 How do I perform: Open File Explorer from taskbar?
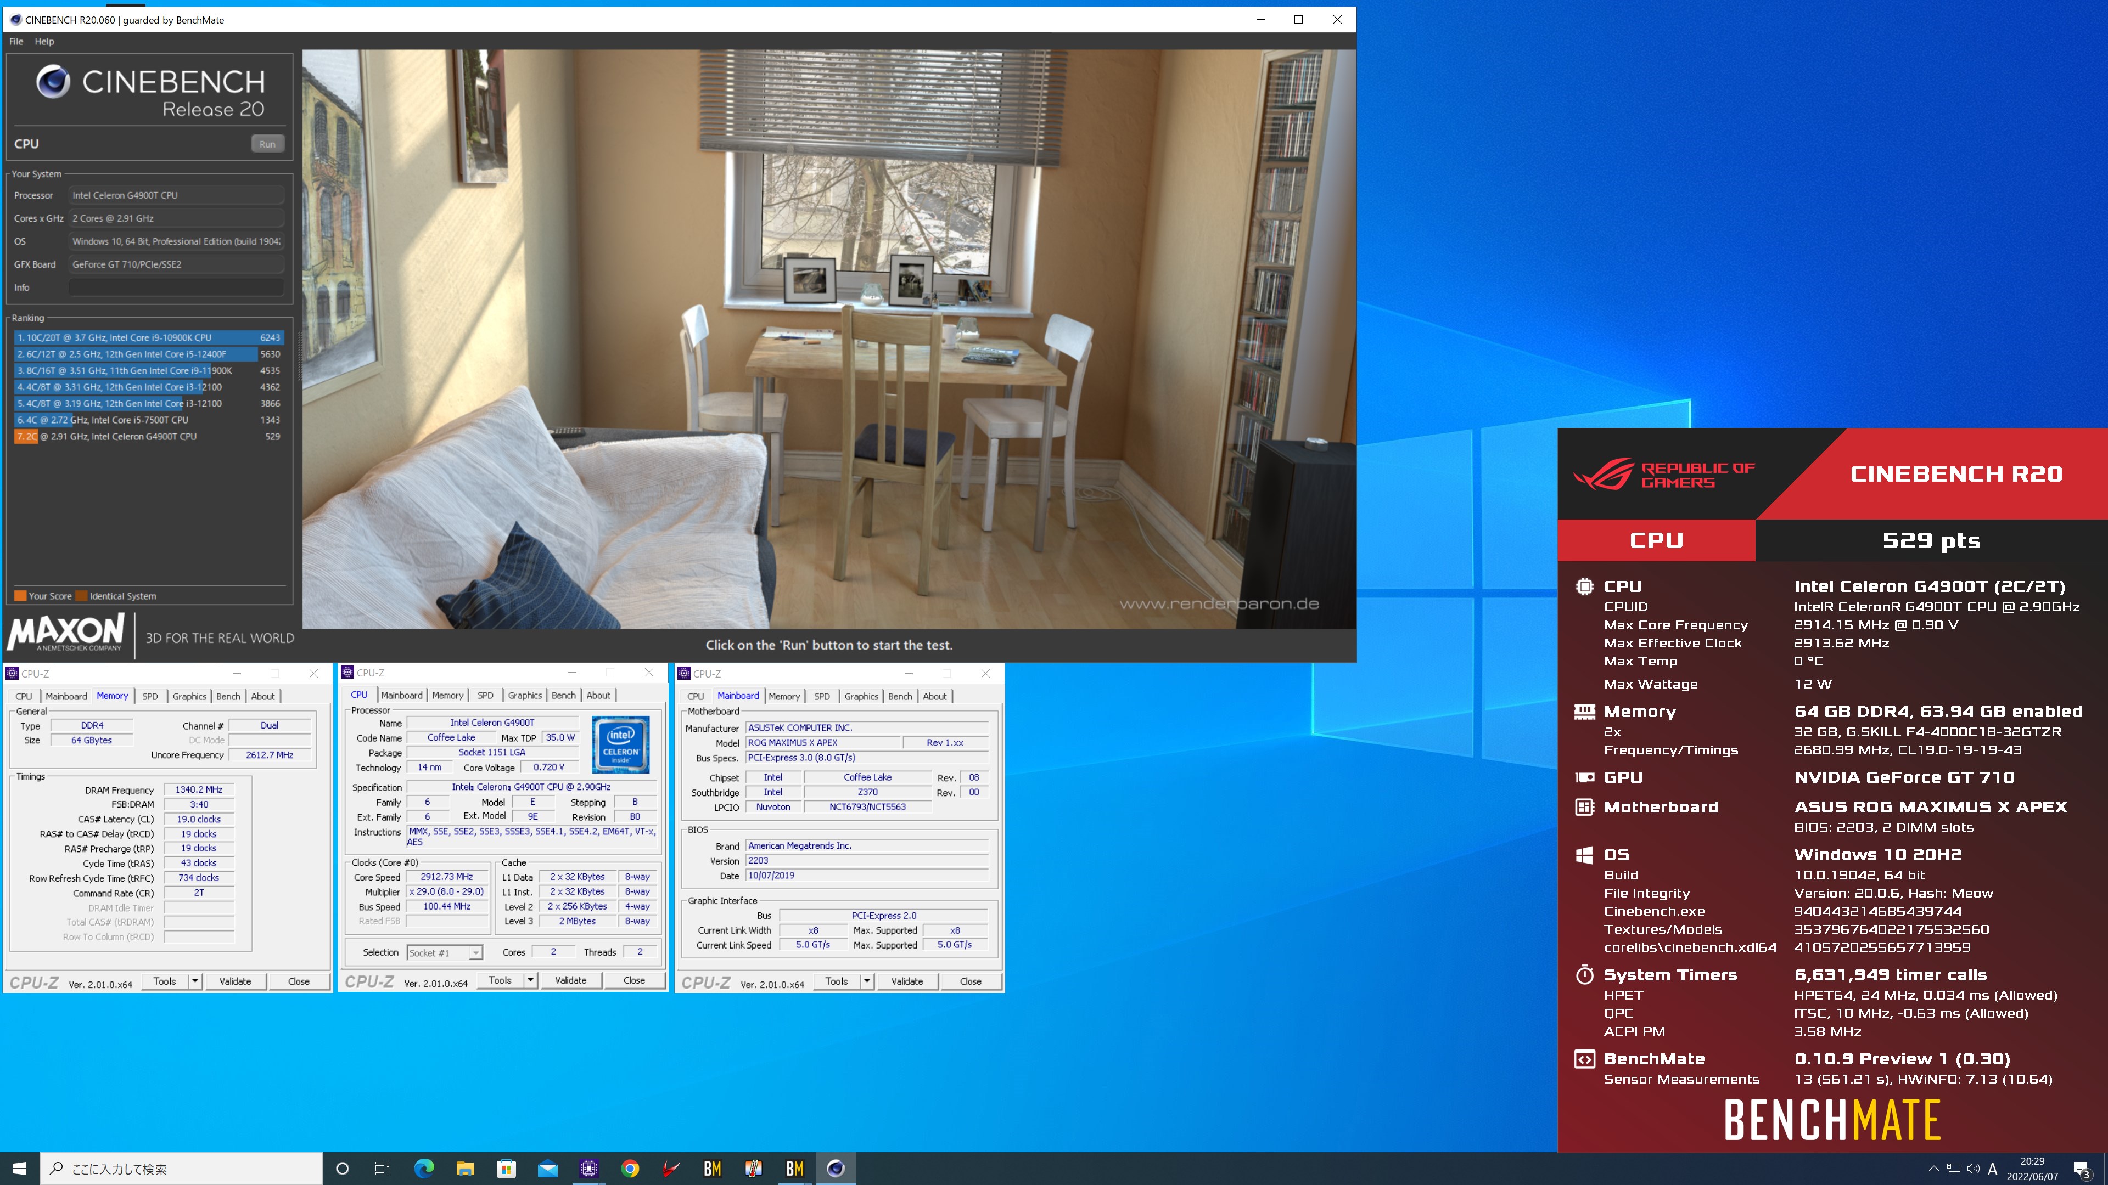point(465,1169)
